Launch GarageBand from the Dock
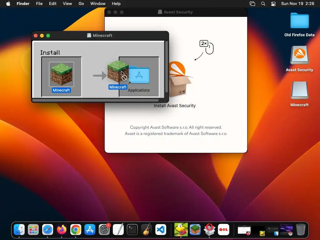The height and width of the screenshot is (240, 320). pyautogui.click(x=146, y=229)
